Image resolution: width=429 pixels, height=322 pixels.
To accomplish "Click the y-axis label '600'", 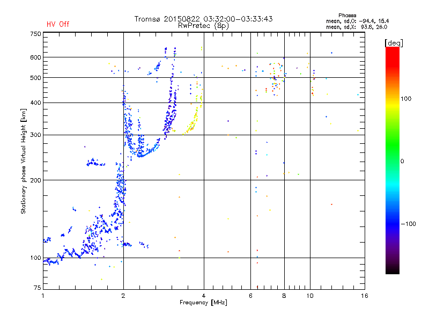I will coord(35,57).
